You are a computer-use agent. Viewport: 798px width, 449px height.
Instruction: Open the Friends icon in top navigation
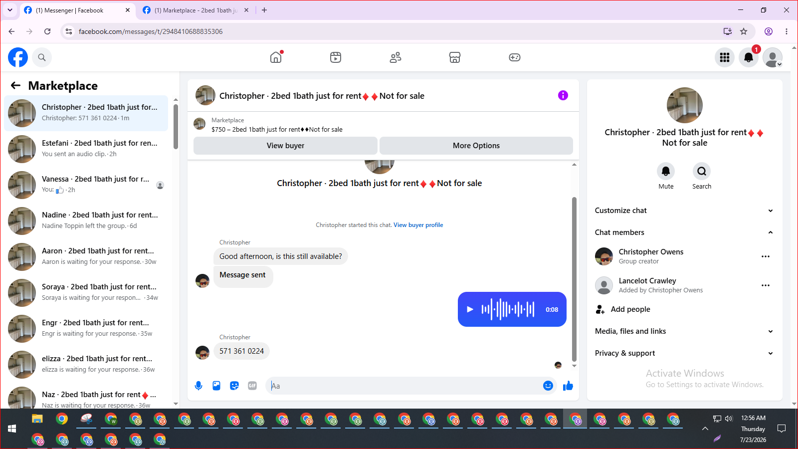click(396, 57)
